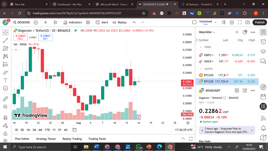Screen dimensions: 268x151
Task: Add symbol to watchlist plus icon
Action: click(237, 32)
